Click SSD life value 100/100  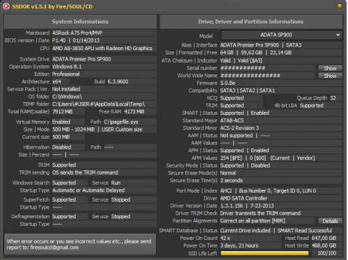pos(326,253)
